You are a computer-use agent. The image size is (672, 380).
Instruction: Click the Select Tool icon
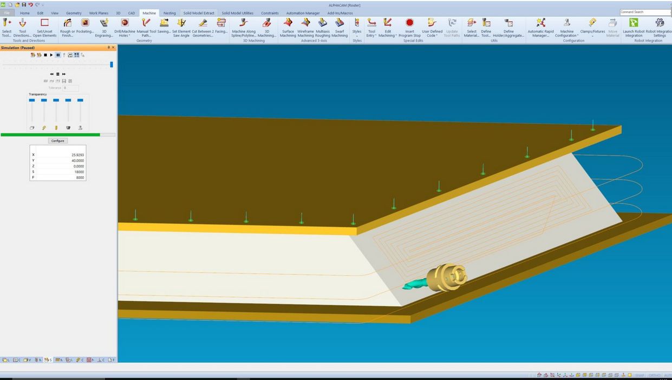pyautogui.click(x=6, y=23)
